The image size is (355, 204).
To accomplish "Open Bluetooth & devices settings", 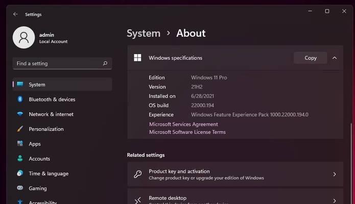I will coord(62,99).
